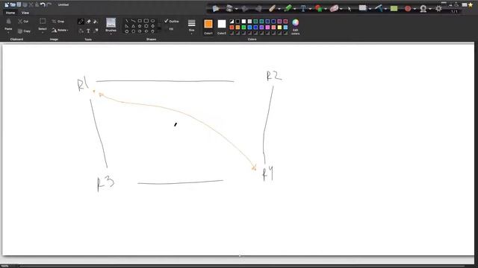Click the horizontal scrollbar at window bottom

tap(242, 267)
